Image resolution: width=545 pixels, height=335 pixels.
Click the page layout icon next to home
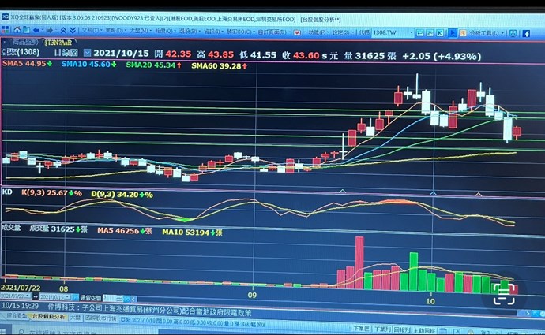pyautogui.click(x=26, y=30)
